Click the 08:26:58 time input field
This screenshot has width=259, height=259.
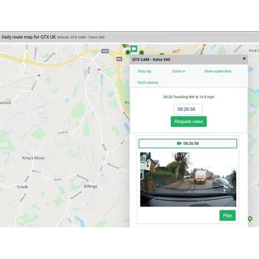(188, 109)
